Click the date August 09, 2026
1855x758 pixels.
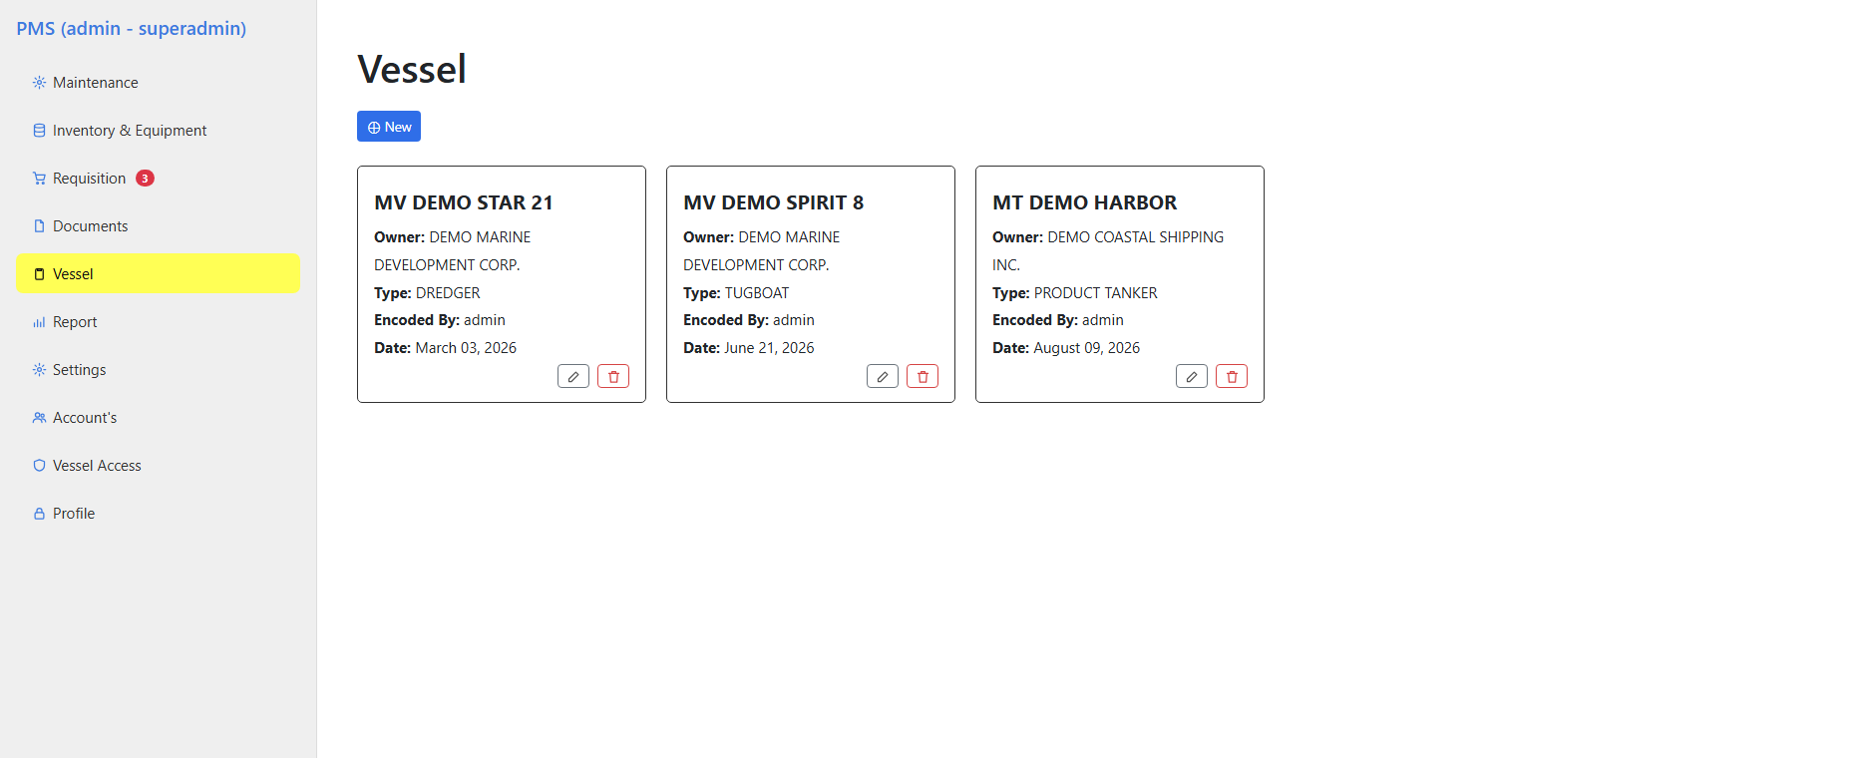point(1087,348)
